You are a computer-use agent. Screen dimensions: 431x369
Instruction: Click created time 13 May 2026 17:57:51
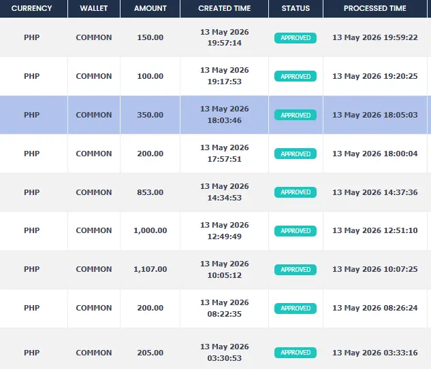coord(224,153)
